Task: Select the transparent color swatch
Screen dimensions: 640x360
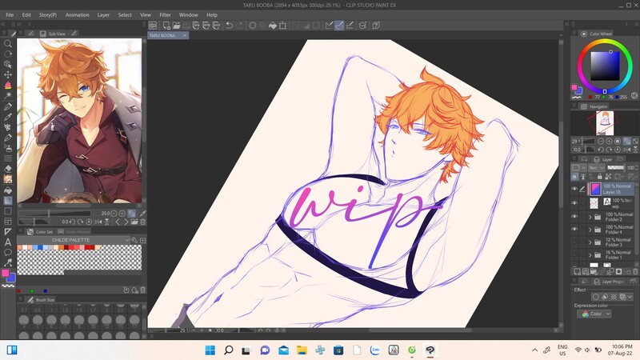Action: point(8,286)
